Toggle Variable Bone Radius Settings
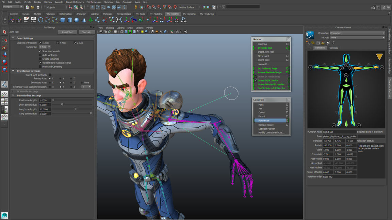392x220 pixels. point(40,63)
